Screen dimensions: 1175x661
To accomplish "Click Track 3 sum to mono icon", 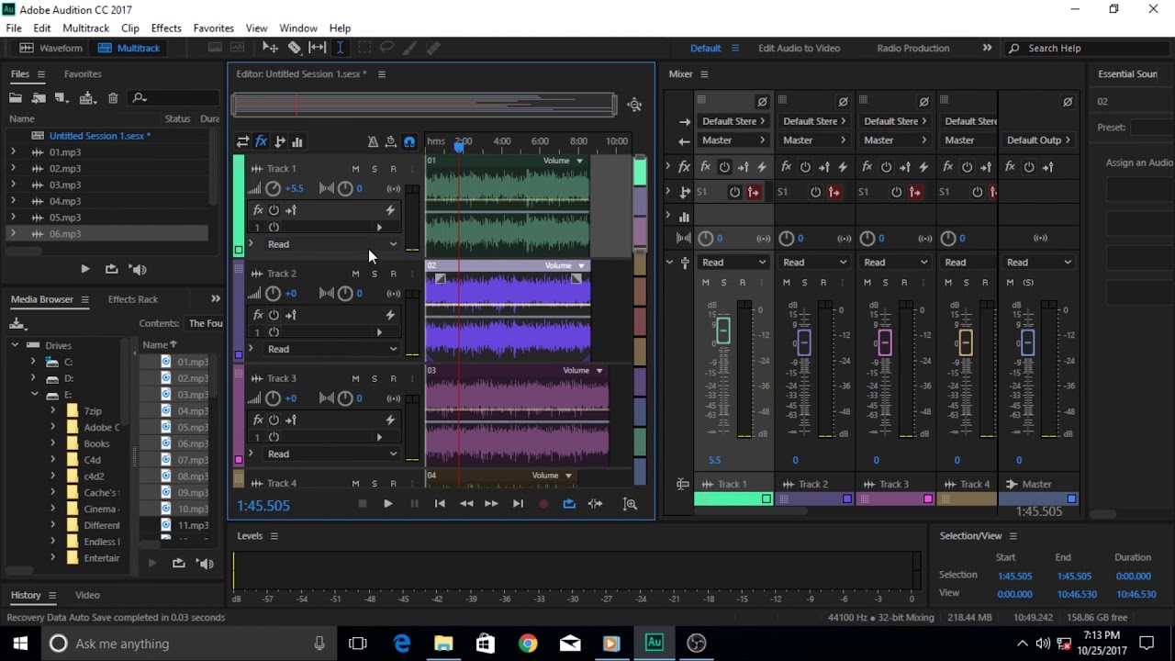I will coord(394,398).
